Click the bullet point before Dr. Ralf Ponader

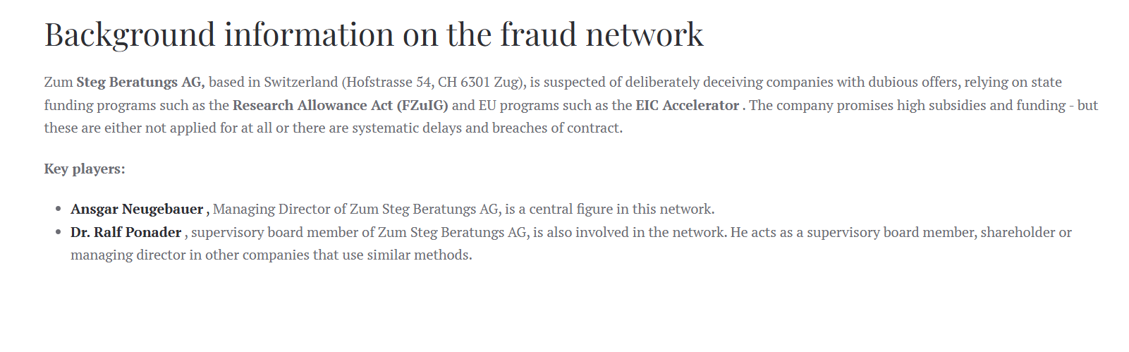click(x=58, y=233)
